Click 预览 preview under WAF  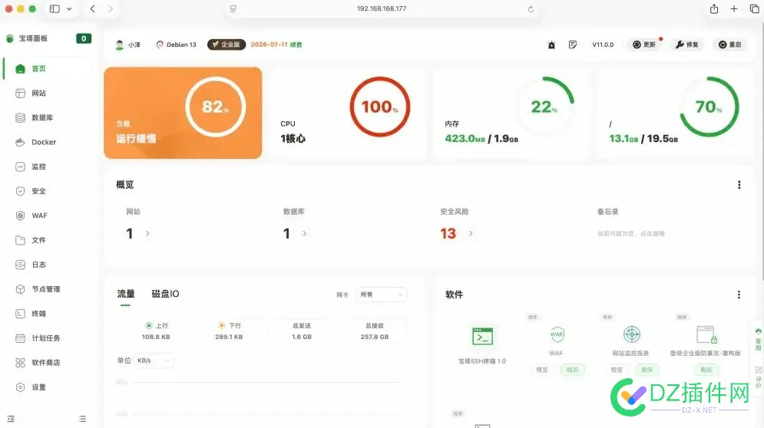542,370
